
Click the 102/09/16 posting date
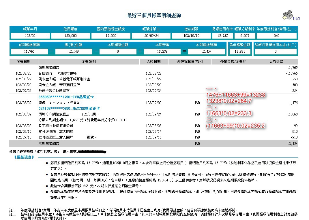153,137
